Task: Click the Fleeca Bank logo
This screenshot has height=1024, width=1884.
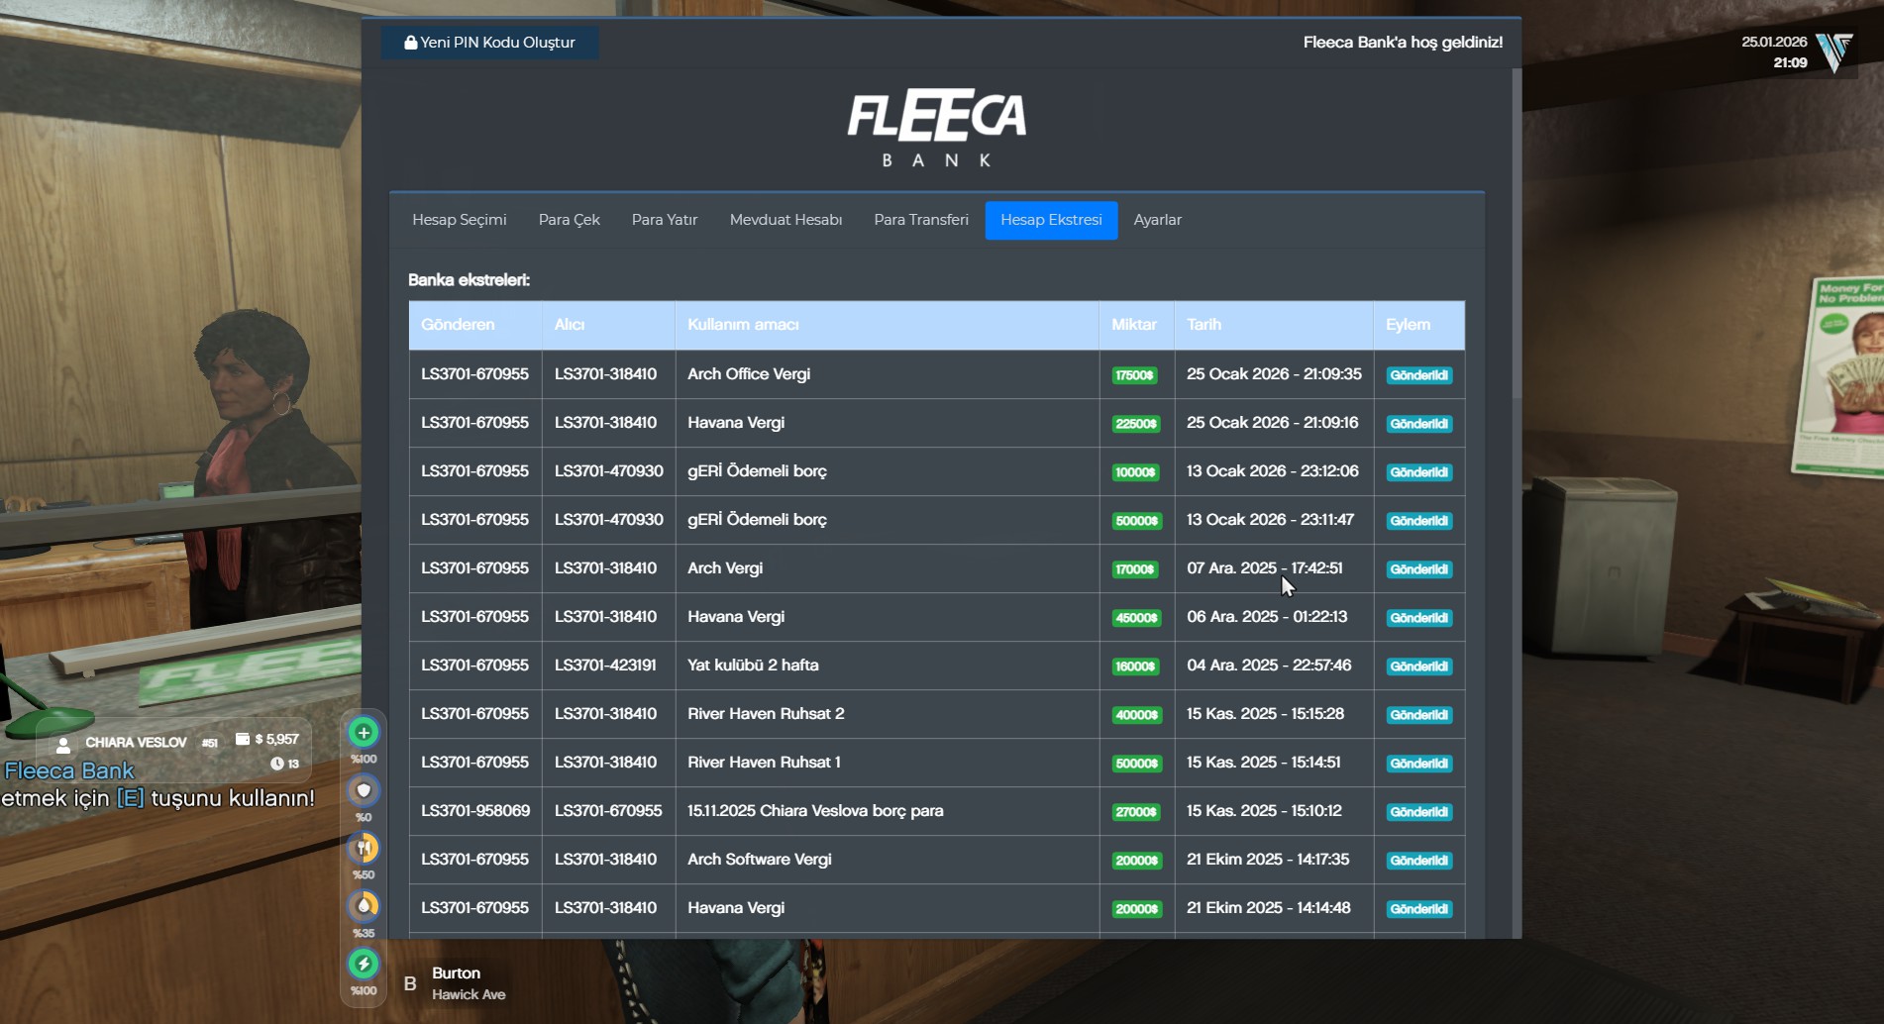Action: point(937,129)
